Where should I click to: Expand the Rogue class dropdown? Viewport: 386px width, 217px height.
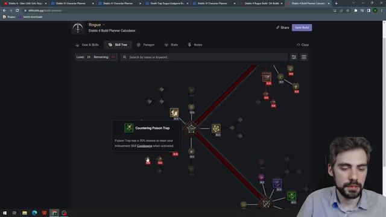point(104,25)
